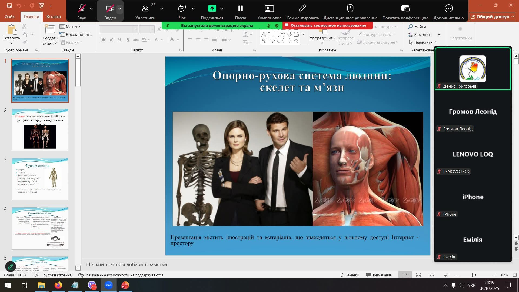Image resolution: width=519 pixels, height=292 pixels.
Task: Open the Participants panel in Zoom
Action: [x=145, y=9]
